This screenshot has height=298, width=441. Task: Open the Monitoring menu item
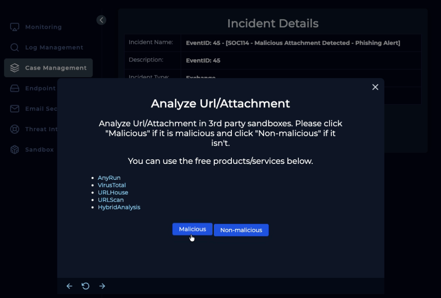43,27
